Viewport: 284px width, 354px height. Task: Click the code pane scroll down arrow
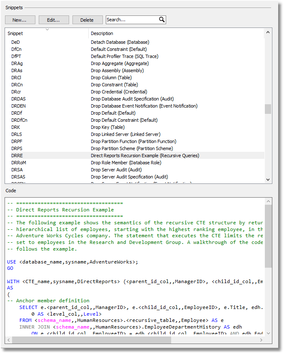pos(268,333)
